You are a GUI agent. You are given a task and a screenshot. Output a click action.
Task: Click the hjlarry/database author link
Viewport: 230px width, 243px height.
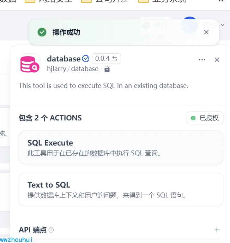(x=73, y=69)
